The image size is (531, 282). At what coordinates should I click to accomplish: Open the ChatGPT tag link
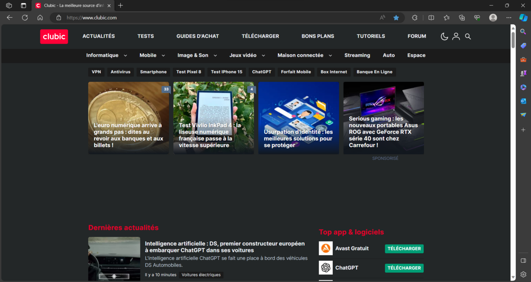262,72
